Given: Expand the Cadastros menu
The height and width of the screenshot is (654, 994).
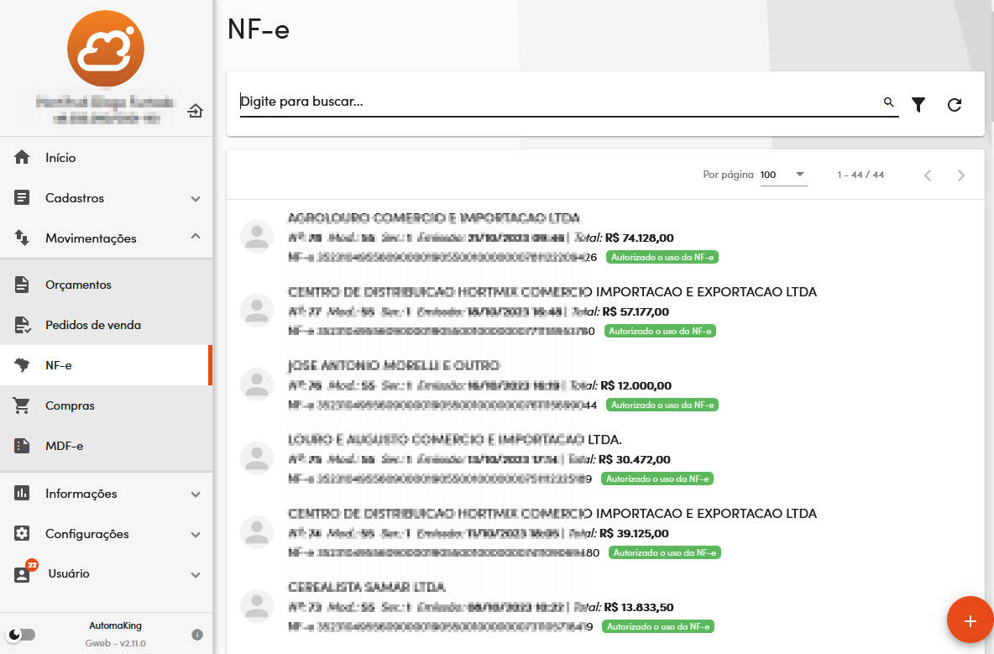Looking at the screenshot, I should (106, 199).
